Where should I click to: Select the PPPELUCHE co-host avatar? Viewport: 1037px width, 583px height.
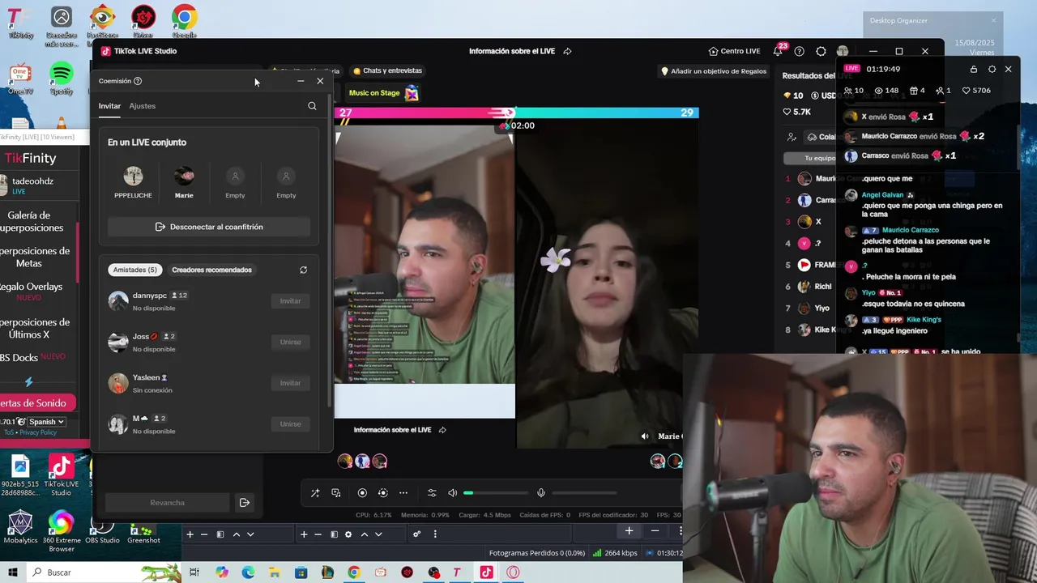point(133,176)
